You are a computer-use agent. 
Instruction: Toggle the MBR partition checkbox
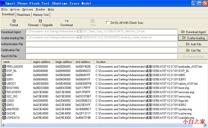pos(4,75)
